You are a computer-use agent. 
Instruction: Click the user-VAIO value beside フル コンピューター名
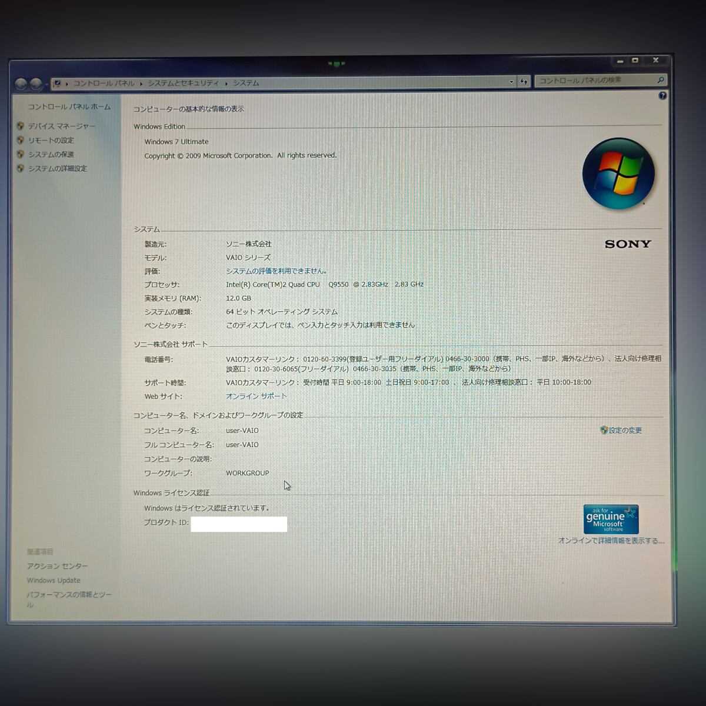[x=242, y=445]
